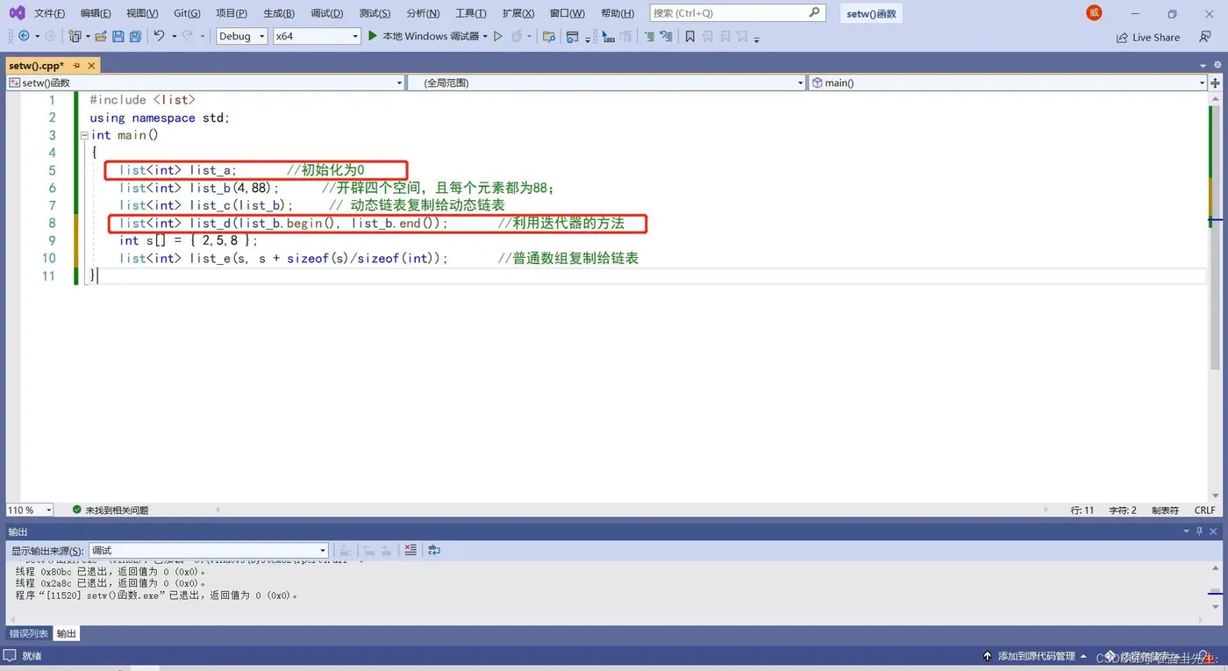Open the 110 % zoom level dropdown
1228x671 pixels.
(x=30, y=510)
